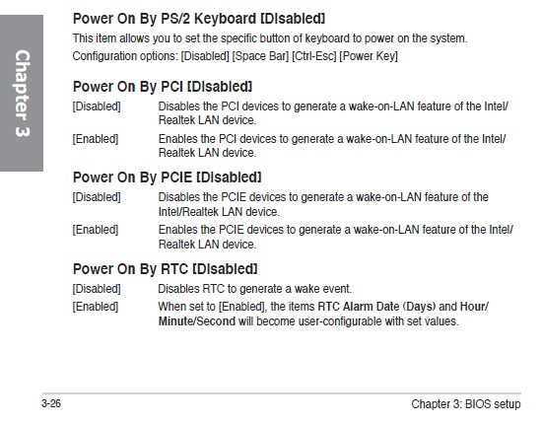Click the Power On By PS/2 Keyboard heading
Image resolution: width=542 pixels, height=424 pixels.
pyautogui.click(x=199, y=19)
